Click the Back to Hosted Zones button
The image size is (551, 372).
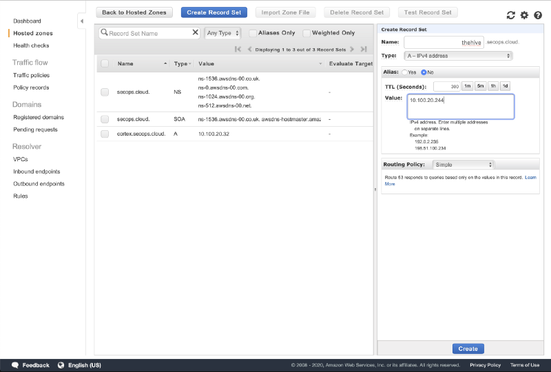click(x=134, y=12)
